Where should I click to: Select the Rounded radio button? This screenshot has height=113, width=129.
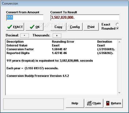pos(117,29)
